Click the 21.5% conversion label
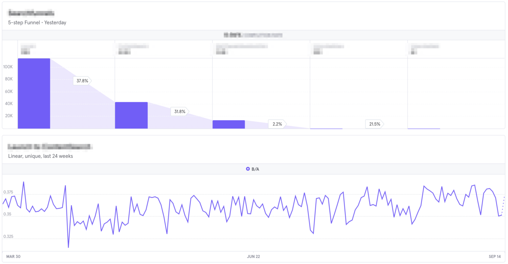 [375, 124]
